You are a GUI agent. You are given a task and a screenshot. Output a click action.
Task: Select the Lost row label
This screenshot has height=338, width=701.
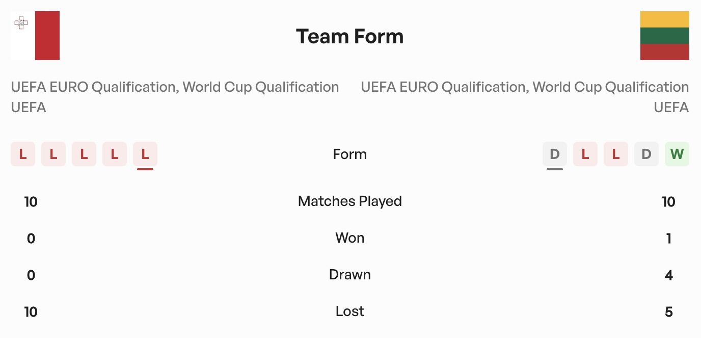click(x=350, y=311)
